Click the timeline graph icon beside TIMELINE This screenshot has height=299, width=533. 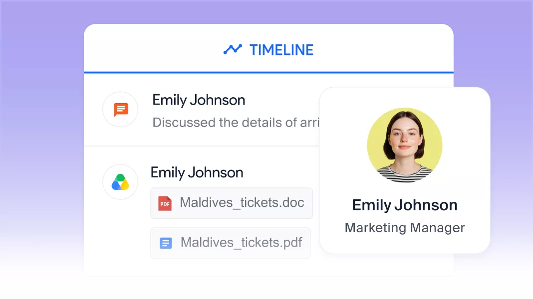point(233,49)
